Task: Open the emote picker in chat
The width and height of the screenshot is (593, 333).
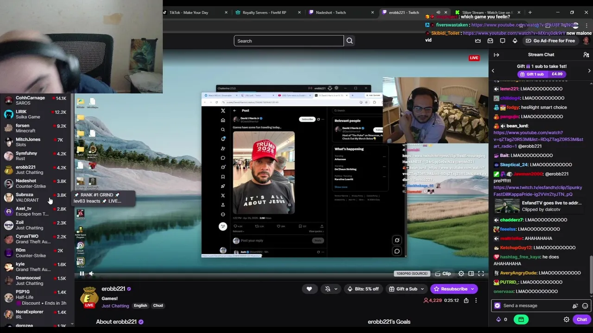Action: pyautogui.click(x=585, y=306)
